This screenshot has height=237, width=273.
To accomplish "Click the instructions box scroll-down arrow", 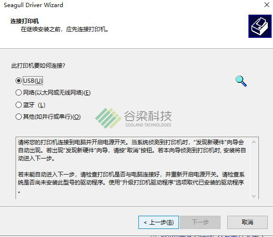I will point(254,196).
